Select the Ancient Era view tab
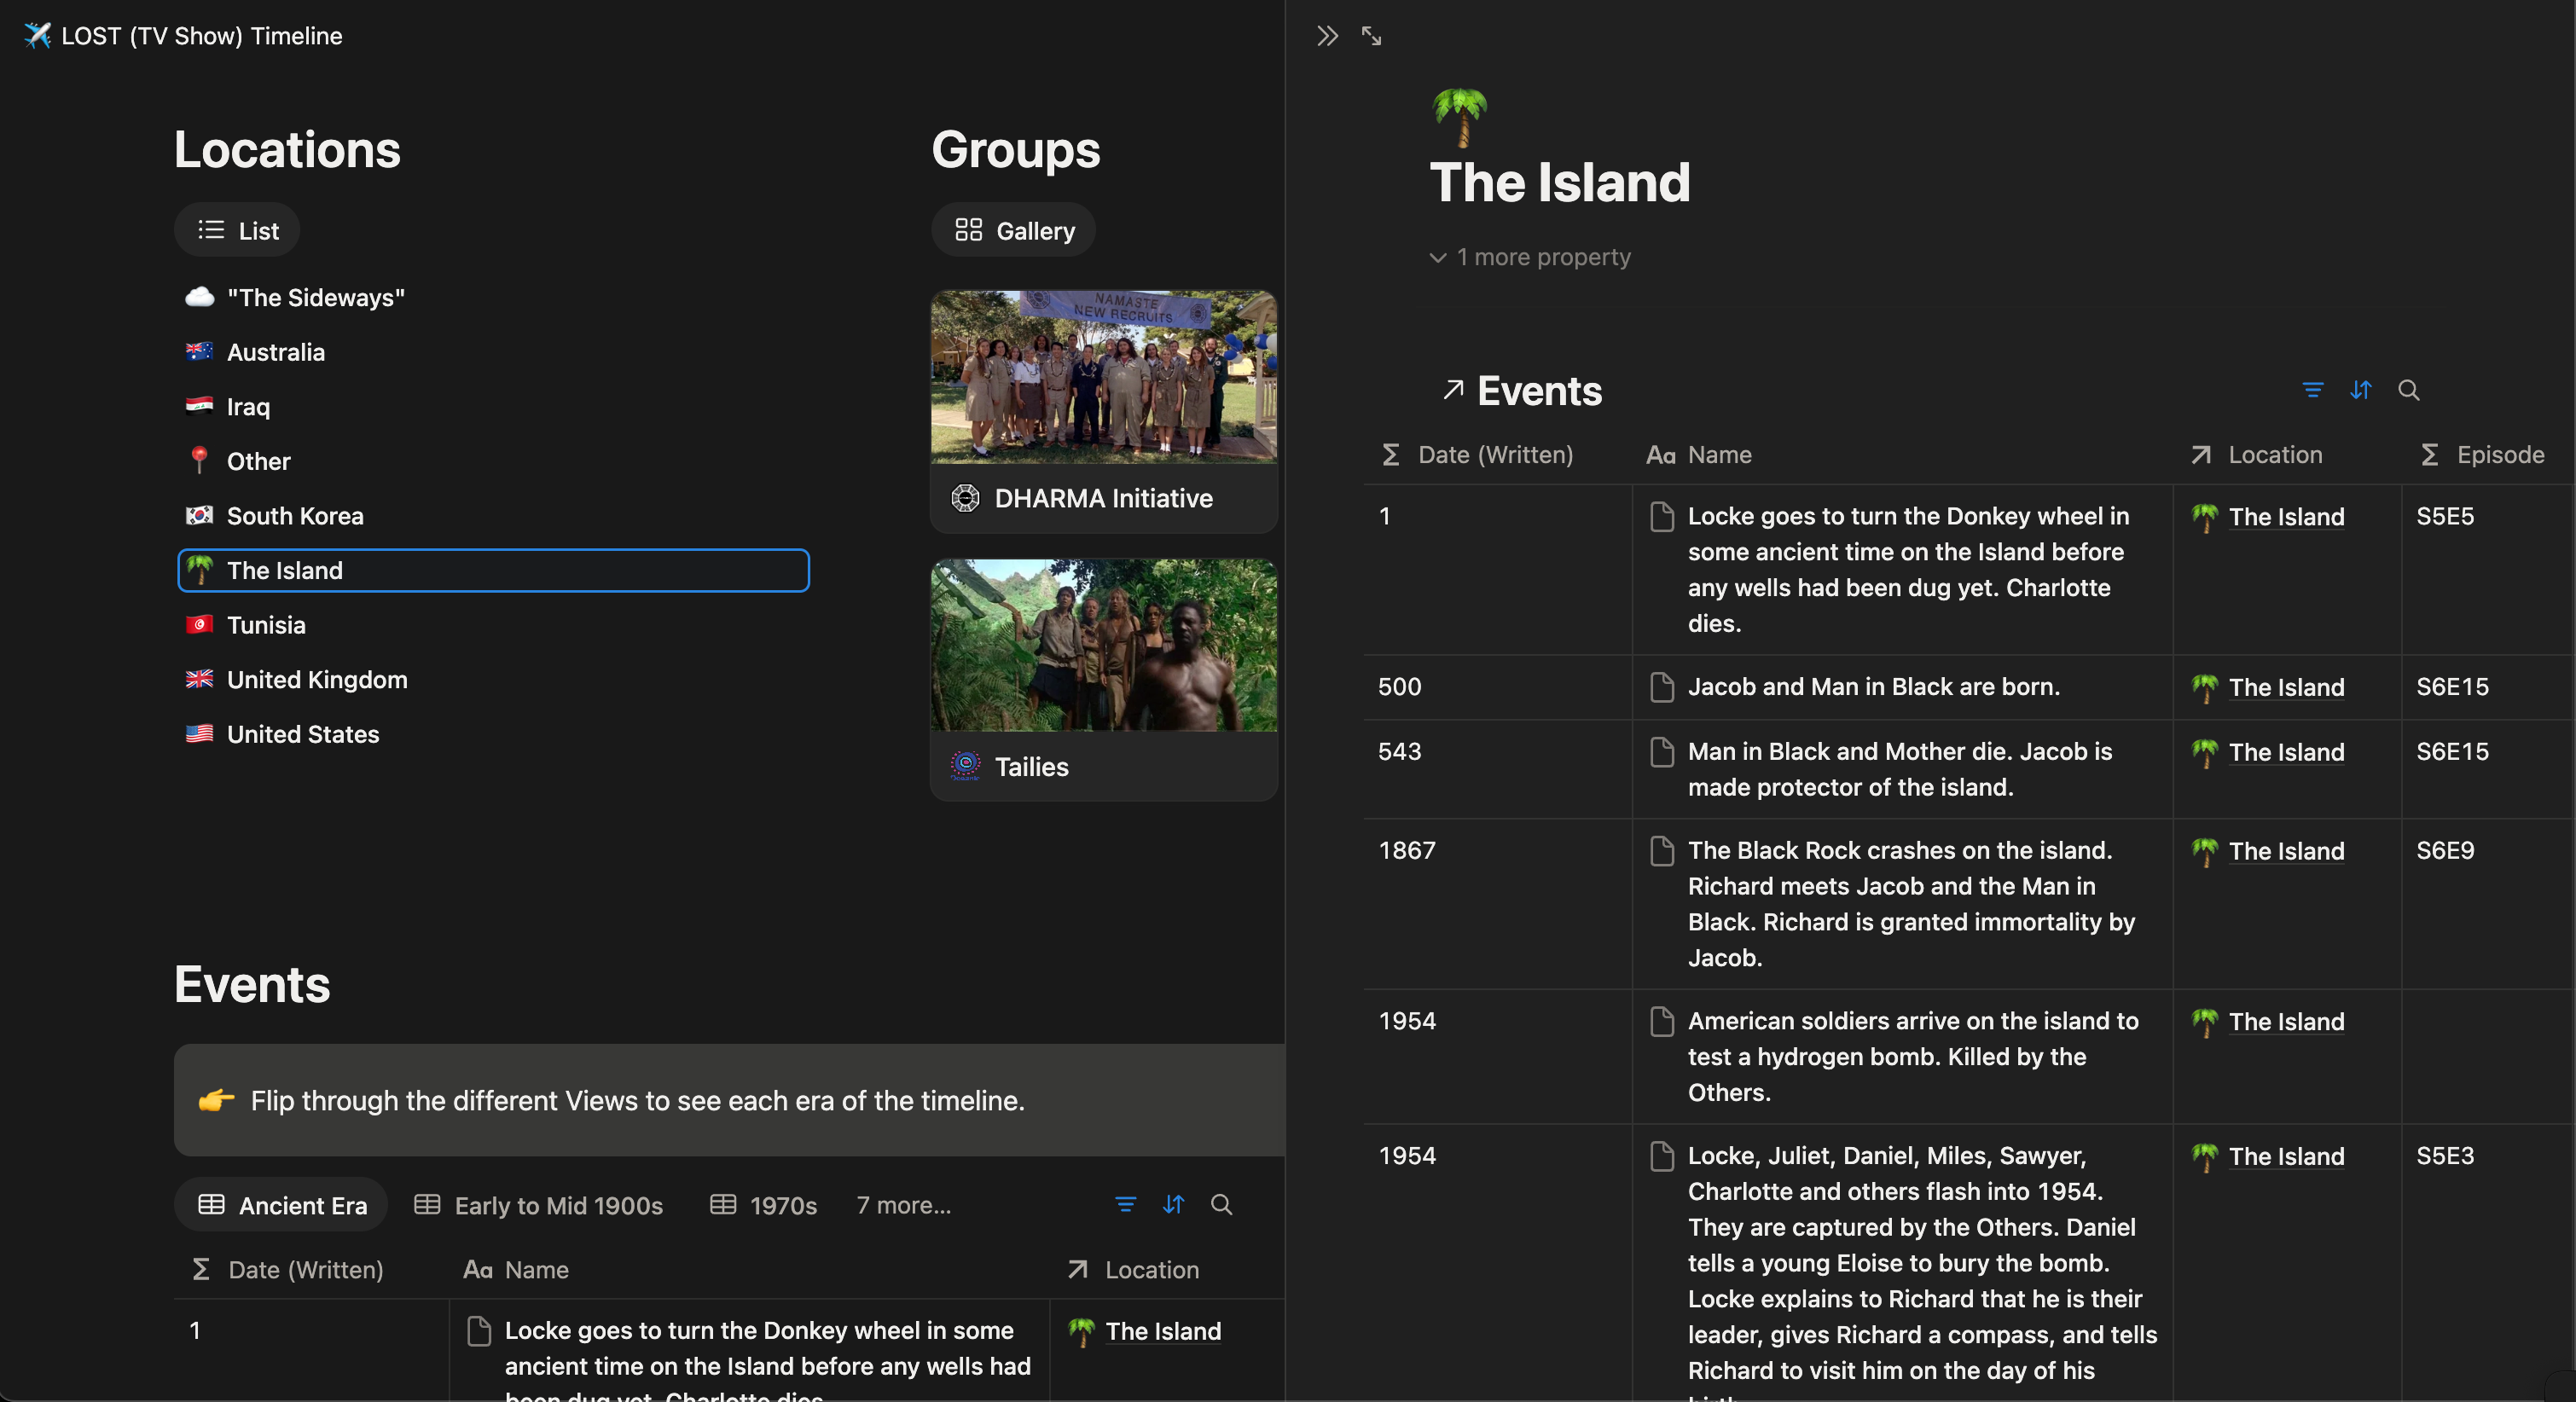Image resolution: width=2576 pixels, height=1402 pixels. 282,1205
